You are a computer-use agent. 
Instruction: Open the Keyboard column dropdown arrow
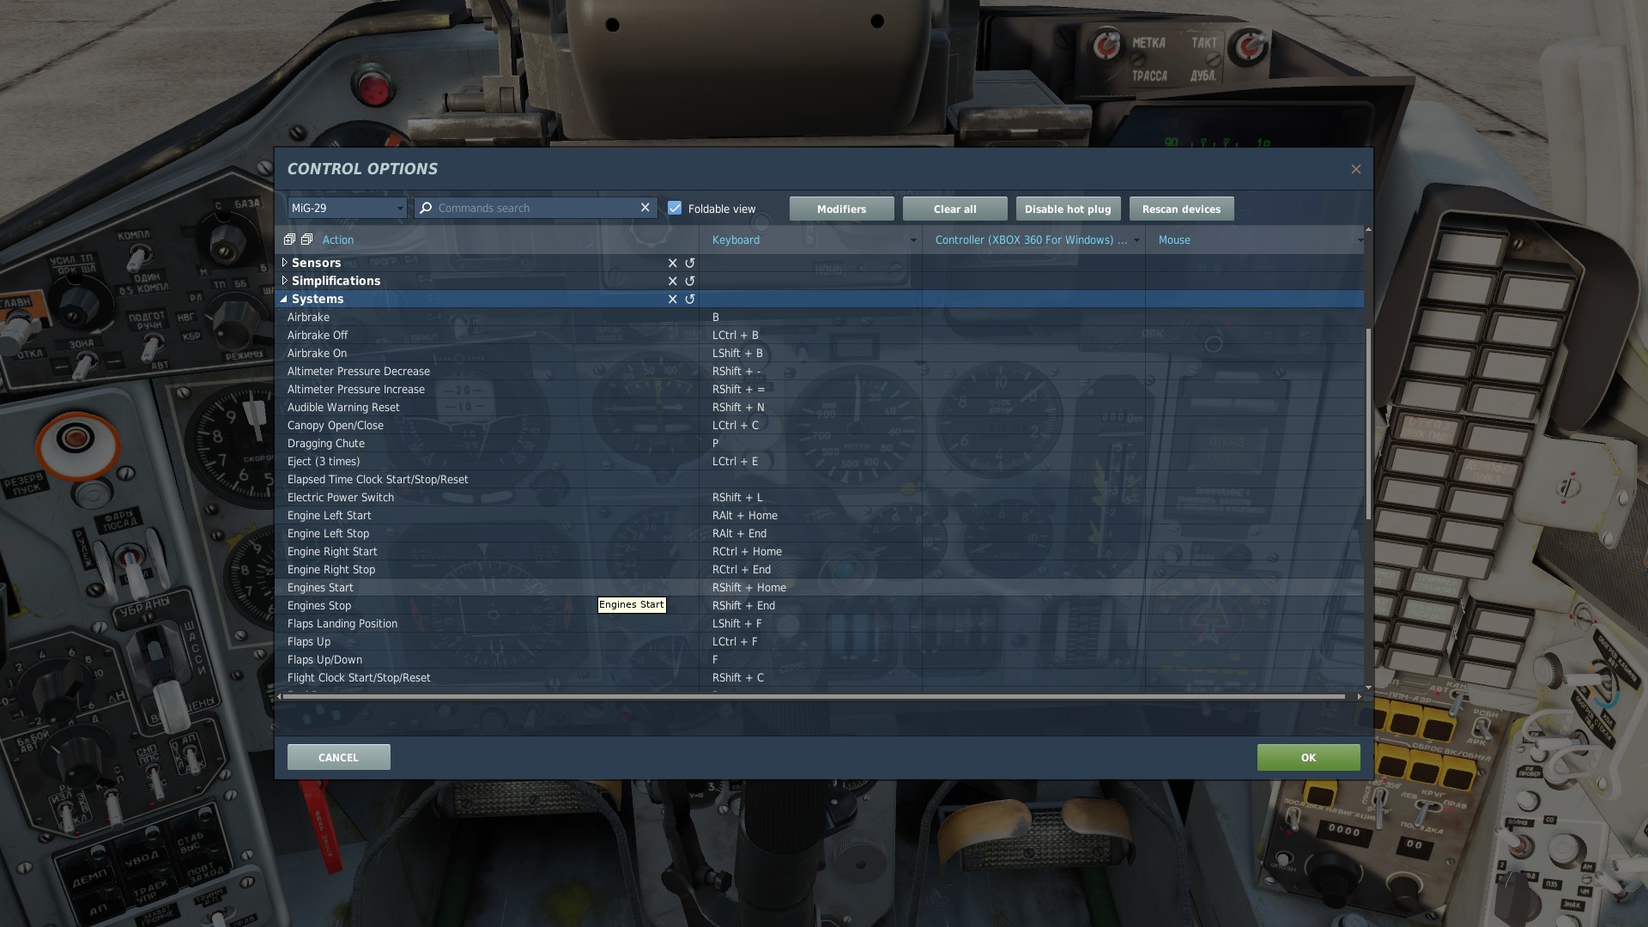[913, 240]
